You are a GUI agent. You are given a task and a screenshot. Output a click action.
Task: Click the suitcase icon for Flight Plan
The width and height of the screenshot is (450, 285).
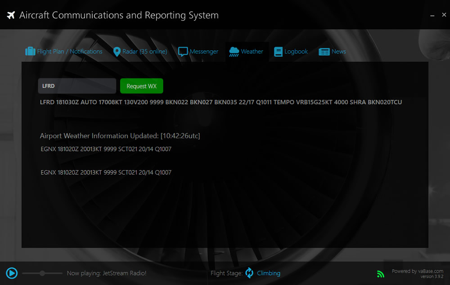(30, 52)
